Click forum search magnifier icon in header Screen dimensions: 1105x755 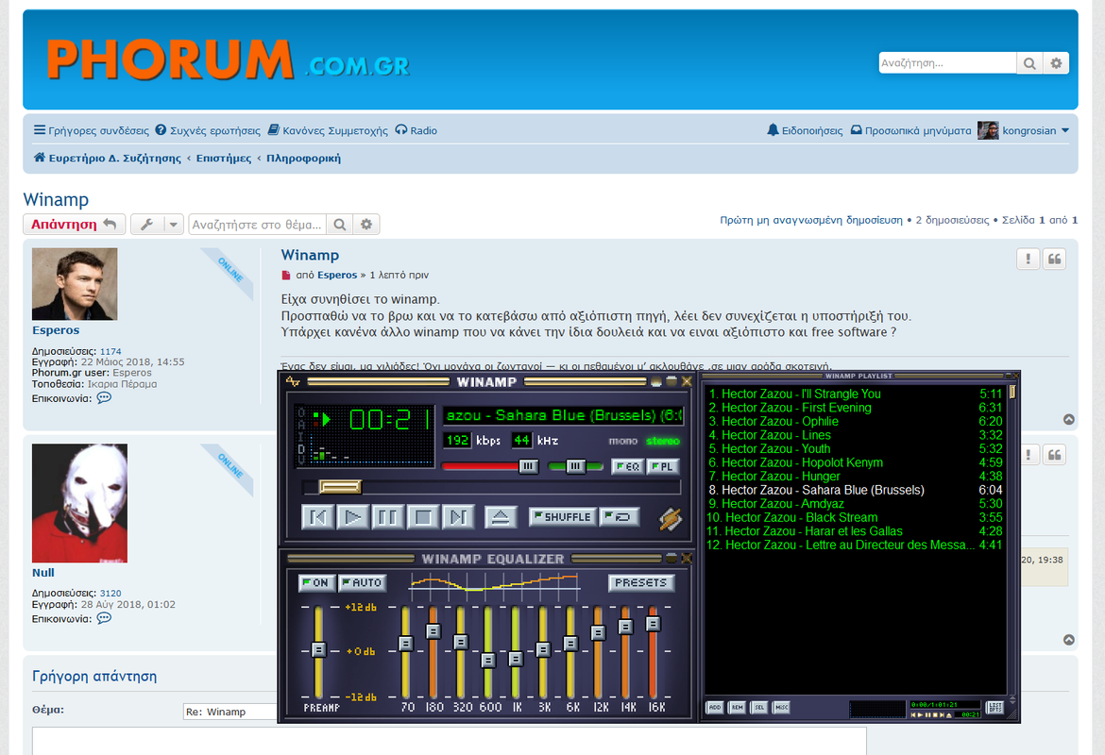click(1029, 63)
